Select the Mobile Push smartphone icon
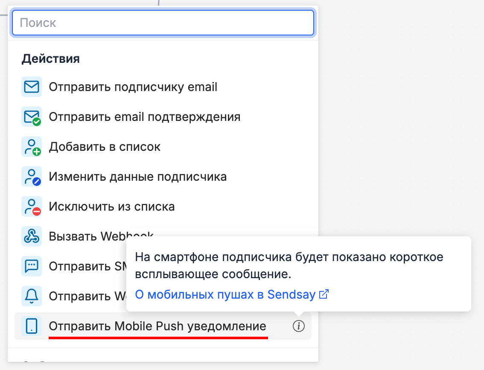 [31, 326]
